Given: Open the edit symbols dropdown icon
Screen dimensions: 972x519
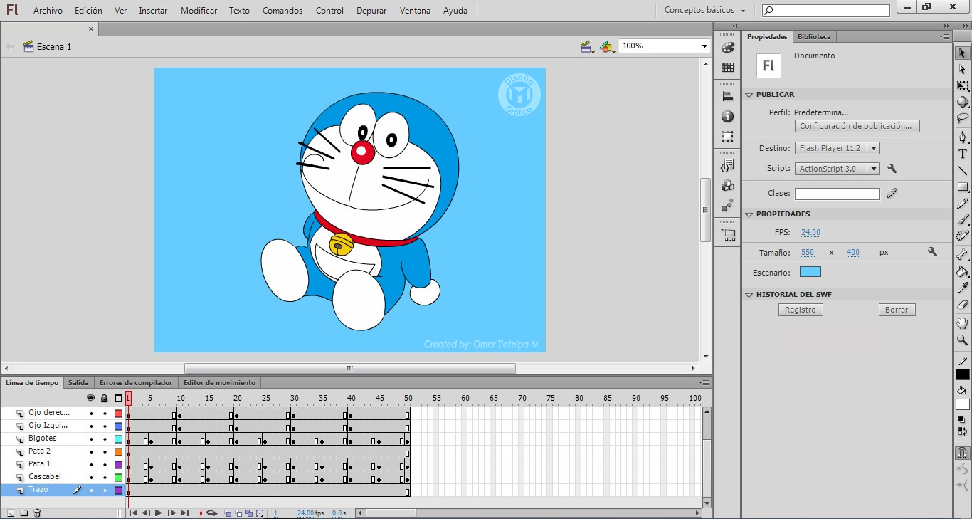Looking at the screenshot, I should pyautogui.click(x=606, y=47).
